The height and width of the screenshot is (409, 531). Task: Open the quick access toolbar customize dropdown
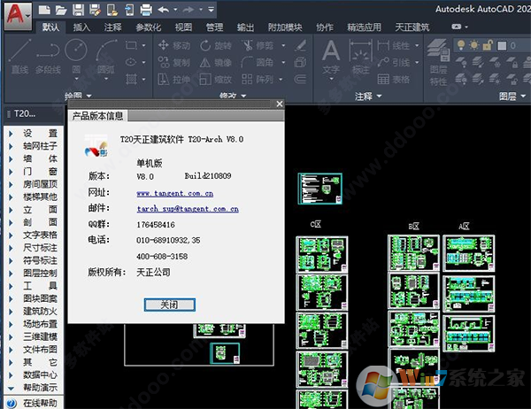(x=212, y=10)
